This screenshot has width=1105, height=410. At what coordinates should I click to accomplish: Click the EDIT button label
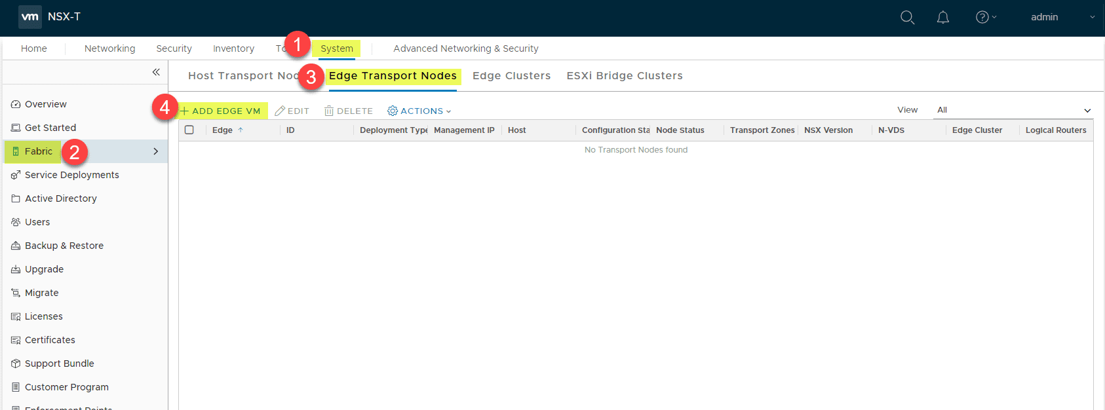[298, 111]
